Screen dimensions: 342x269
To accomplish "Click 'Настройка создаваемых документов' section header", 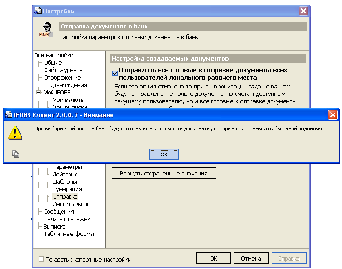I will pos(208,59).
